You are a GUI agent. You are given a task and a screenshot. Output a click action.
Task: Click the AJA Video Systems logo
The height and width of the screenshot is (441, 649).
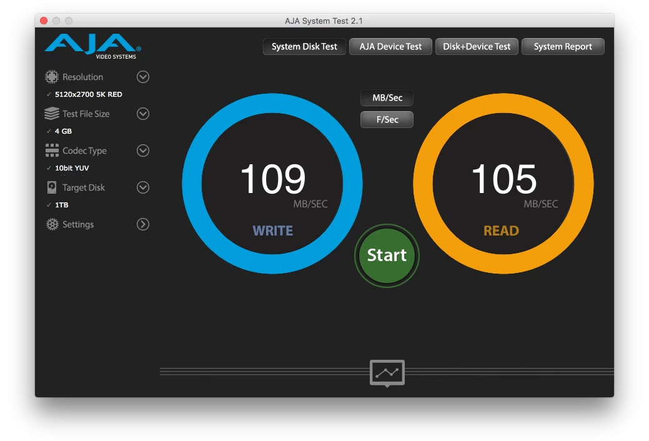[92, 46]
